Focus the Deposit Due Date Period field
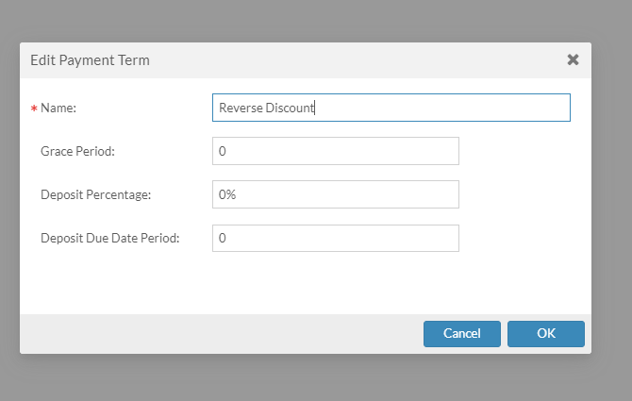 [x=335, y=239]
